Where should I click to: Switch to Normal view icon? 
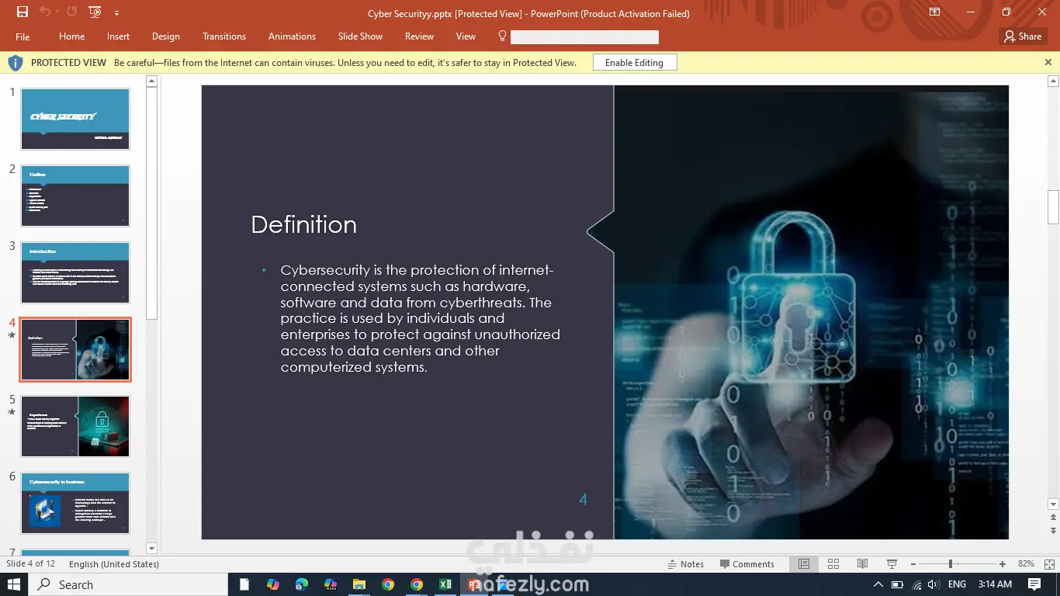[x=804, y=564]
